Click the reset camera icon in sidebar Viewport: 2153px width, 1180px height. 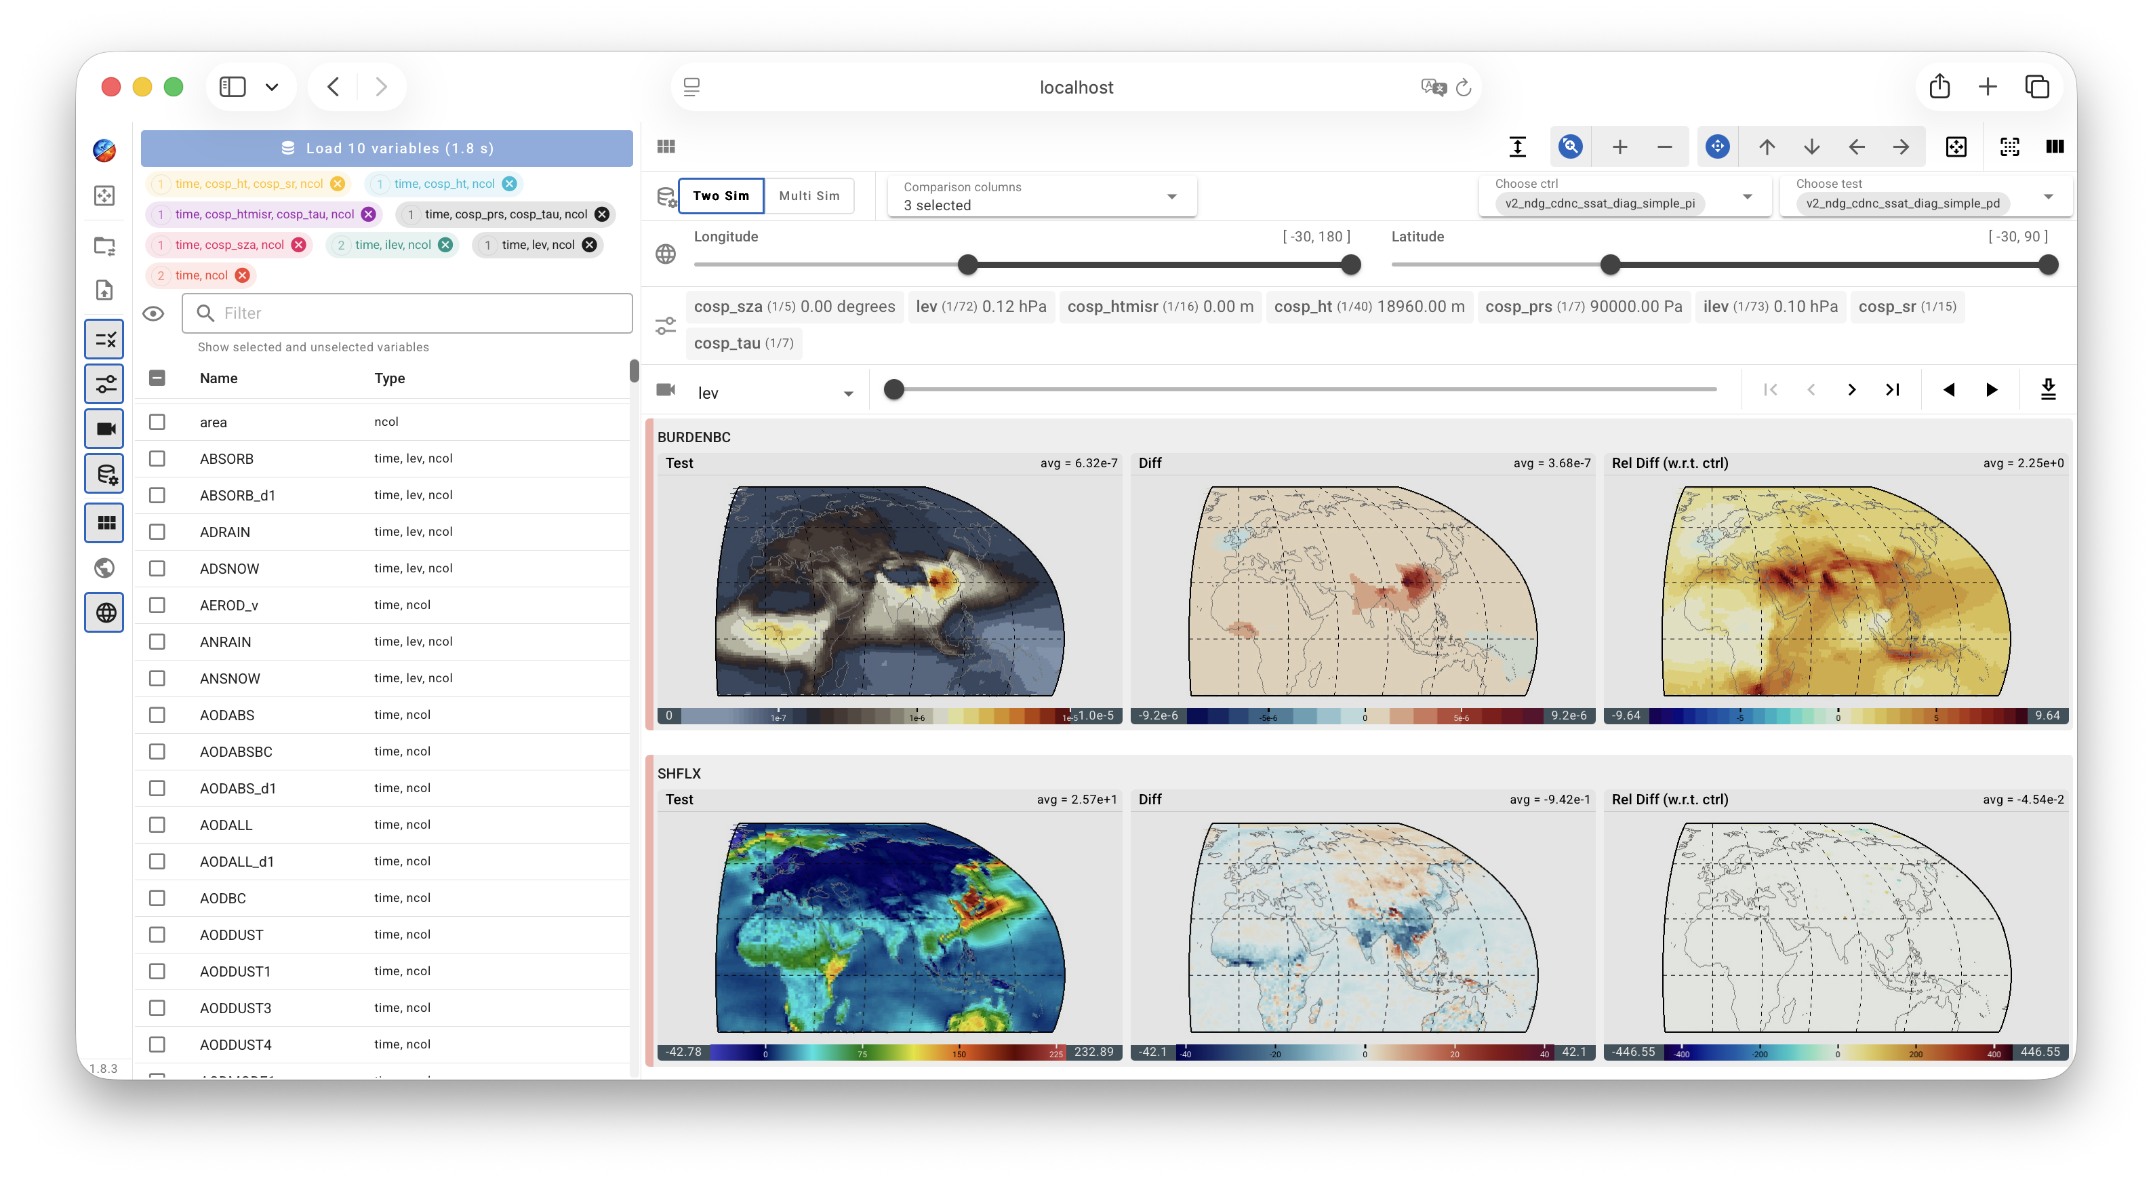[x=104, y=196]
